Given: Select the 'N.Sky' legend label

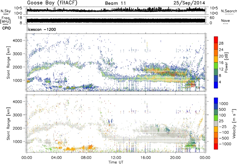Looking at the screenshot, I should (6, 11).
